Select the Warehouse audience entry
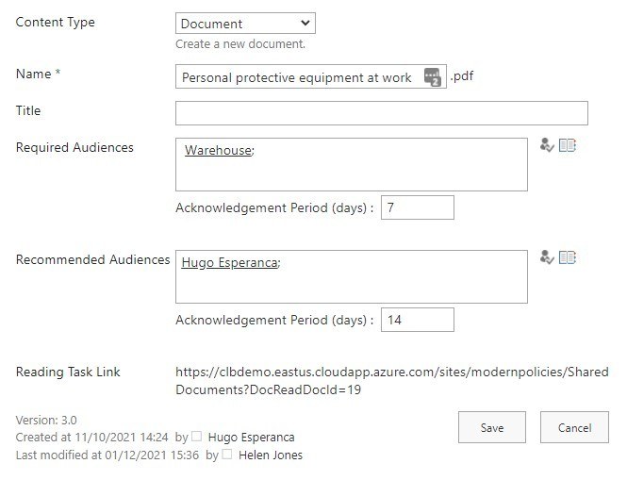Viewport: 627px width, 480px height. pos(218,150)
